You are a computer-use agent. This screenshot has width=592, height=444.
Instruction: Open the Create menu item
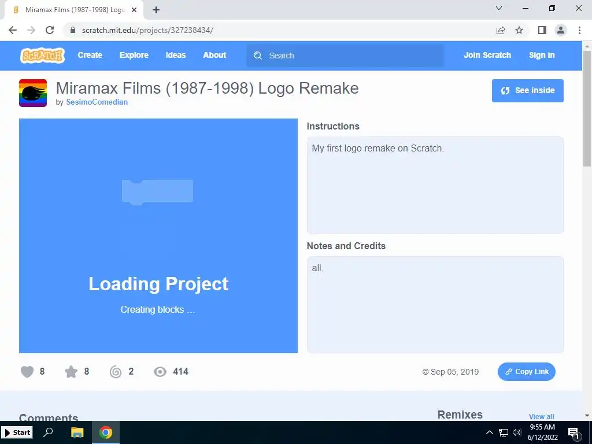pyautogui.click(x=90, y=55)
